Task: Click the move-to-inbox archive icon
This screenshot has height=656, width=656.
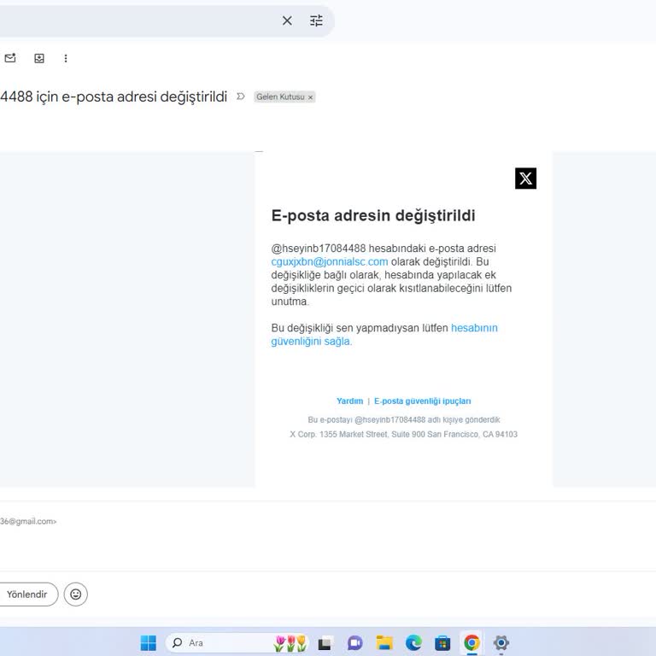Action: click(39, 58)
